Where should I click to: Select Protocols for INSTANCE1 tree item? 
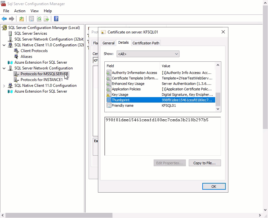coord(42,80)
